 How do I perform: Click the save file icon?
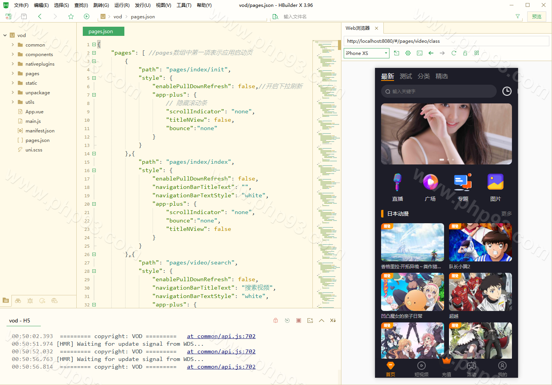[x=24, y=16]
